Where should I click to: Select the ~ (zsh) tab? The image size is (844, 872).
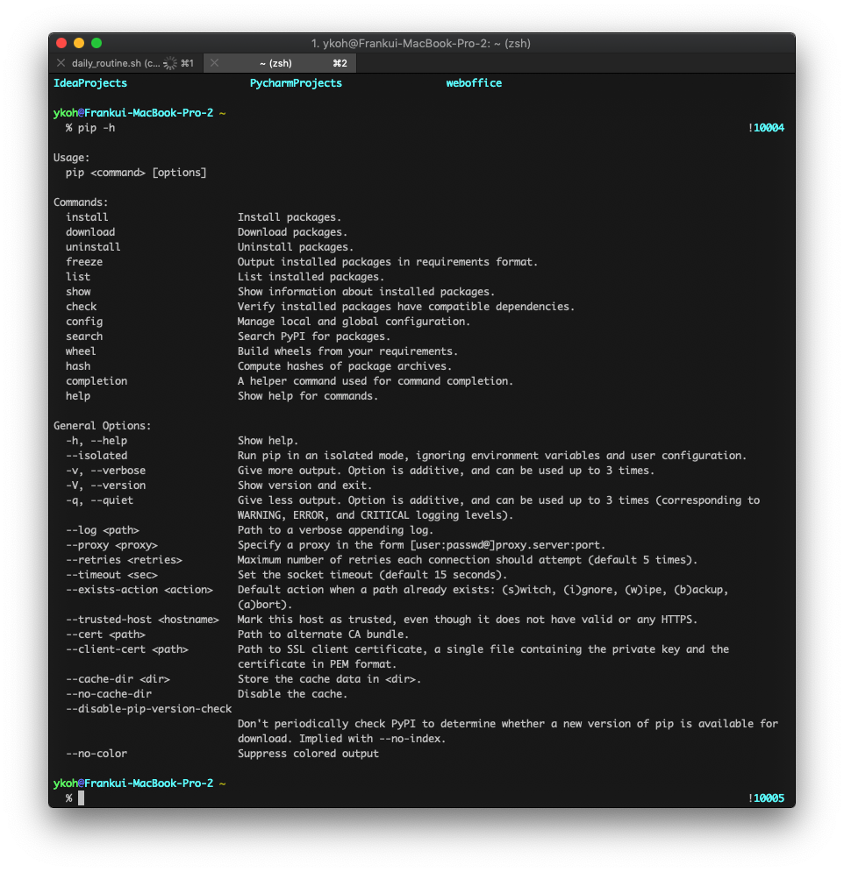point(275,63)
